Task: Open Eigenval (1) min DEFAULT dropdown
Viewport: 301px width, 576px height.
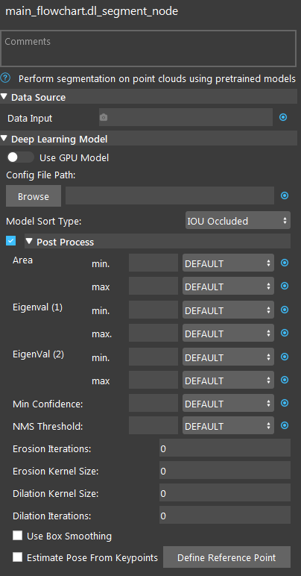Action: point(228,310)
